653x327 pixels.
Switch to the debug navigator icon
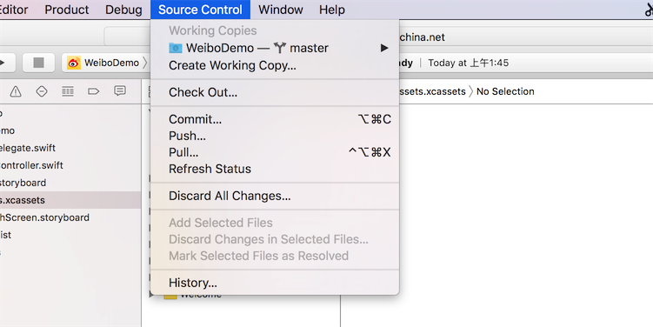click(x=68, y=91)
